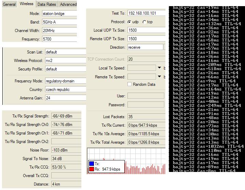Image resolution: width=245 pixels, height=190 pixels.
Task: Click the empty Signal Strength Ch2 field
Action: click(x=66, y=142)
